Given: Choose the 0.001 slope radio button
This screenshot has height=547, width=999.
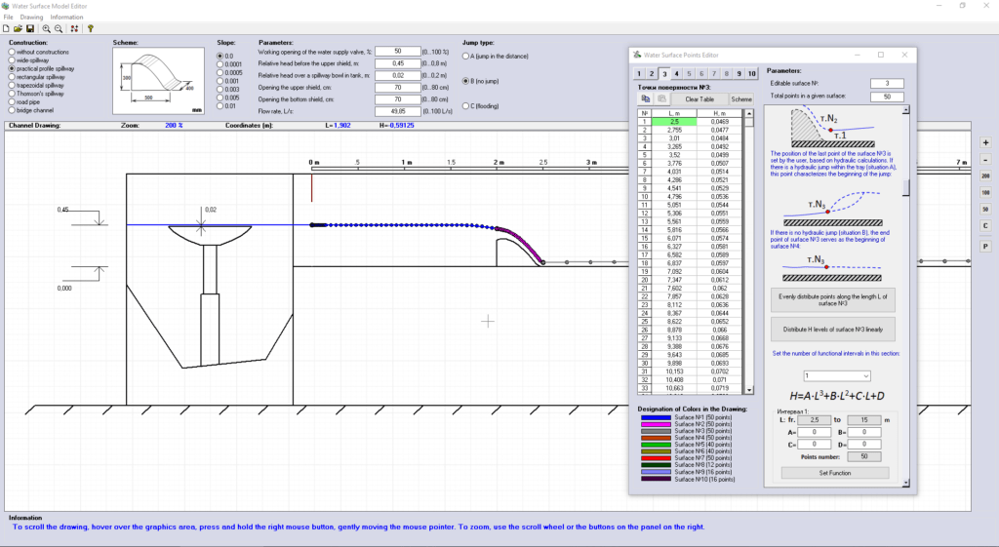Looking at the screenshot, I should pos(220,81).
